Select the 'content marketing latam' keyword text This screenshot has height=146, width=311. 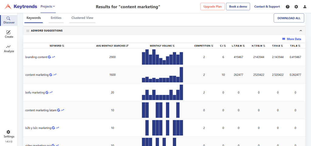pos(41,110)
